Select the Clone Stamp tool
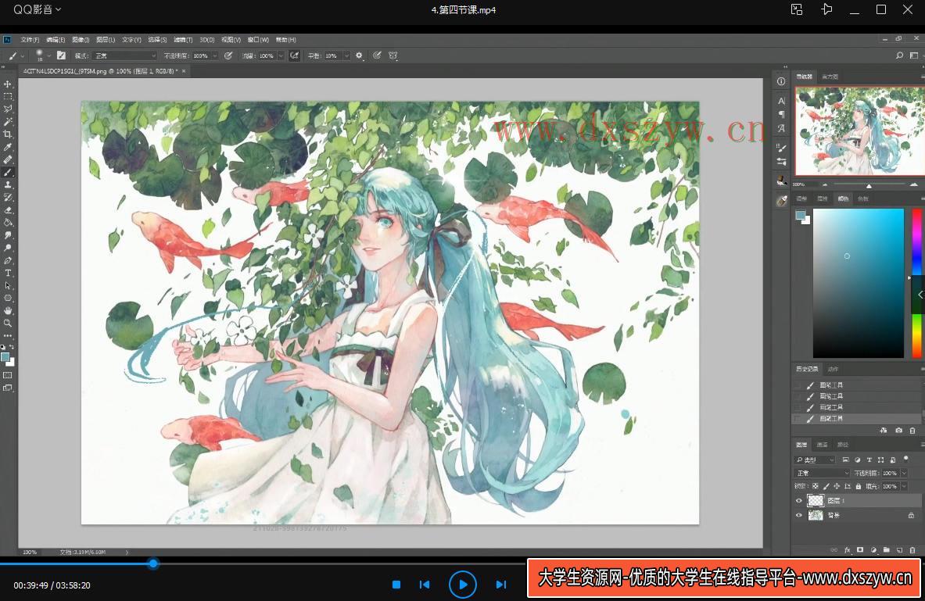The height and width of the screenshot is (601, 925). [8, 184]
